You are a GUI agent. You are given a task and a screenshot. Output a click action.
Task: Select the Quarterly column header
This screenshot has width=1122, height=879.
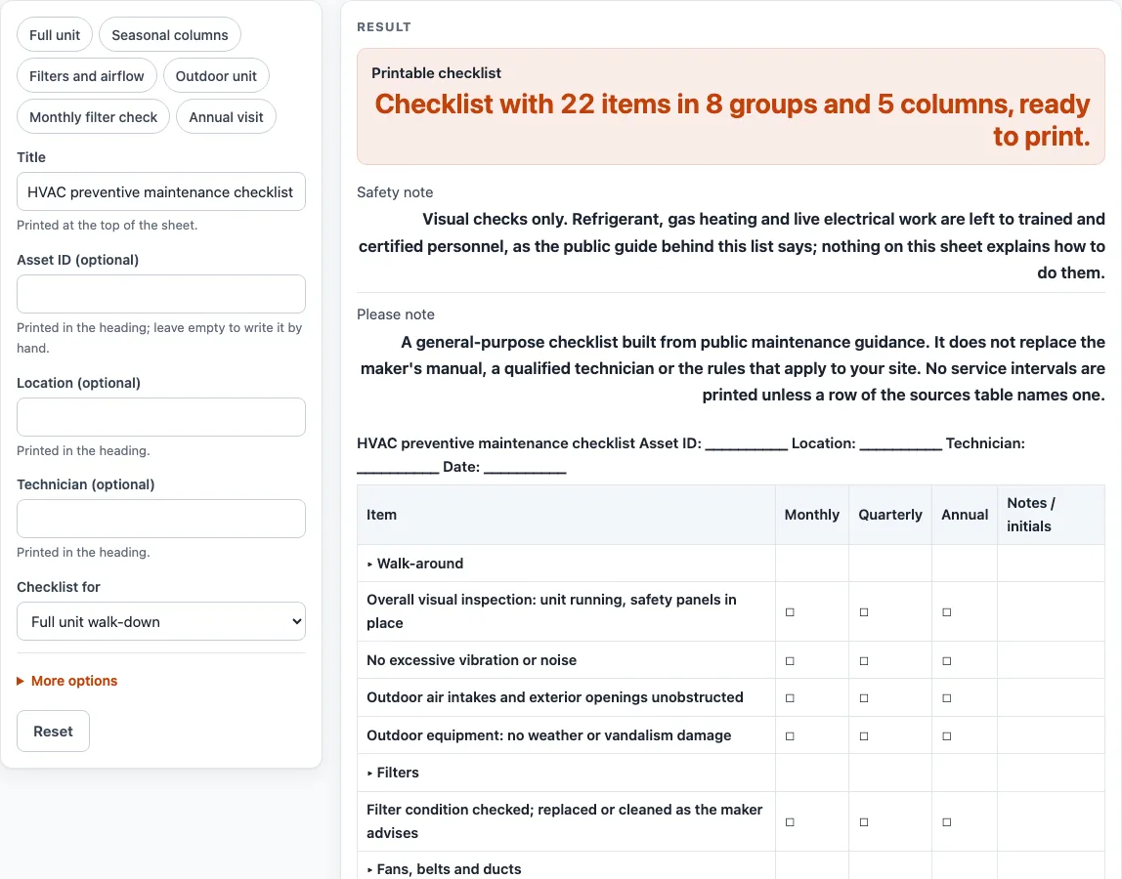(x=890, y=515)
